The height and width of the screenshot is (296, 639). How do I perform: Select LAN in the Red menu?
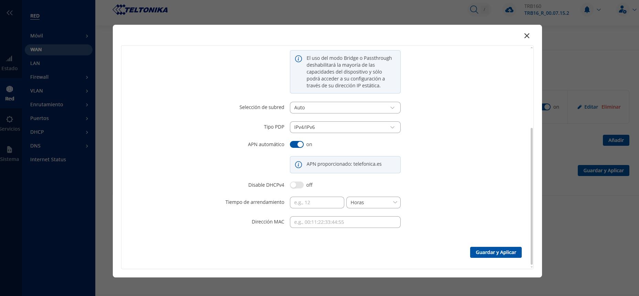point(35,63)
